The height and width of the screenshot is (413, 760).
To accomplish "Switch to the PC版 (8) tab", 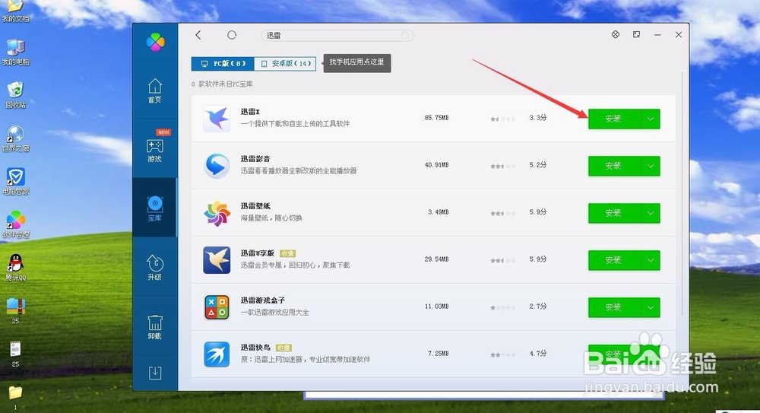I will [x=223, y=64].
